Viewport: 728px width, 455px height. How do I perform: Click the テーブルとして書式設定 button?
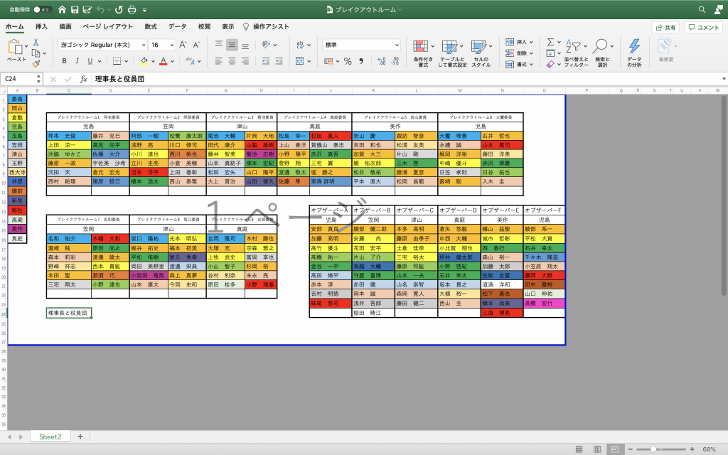[x=451, y=53]
